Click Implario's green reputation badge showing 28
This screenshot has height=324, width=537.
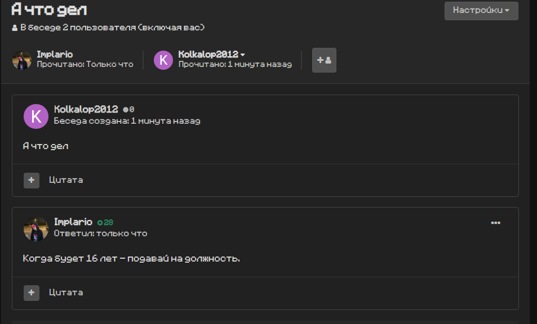tap(105, 223)
